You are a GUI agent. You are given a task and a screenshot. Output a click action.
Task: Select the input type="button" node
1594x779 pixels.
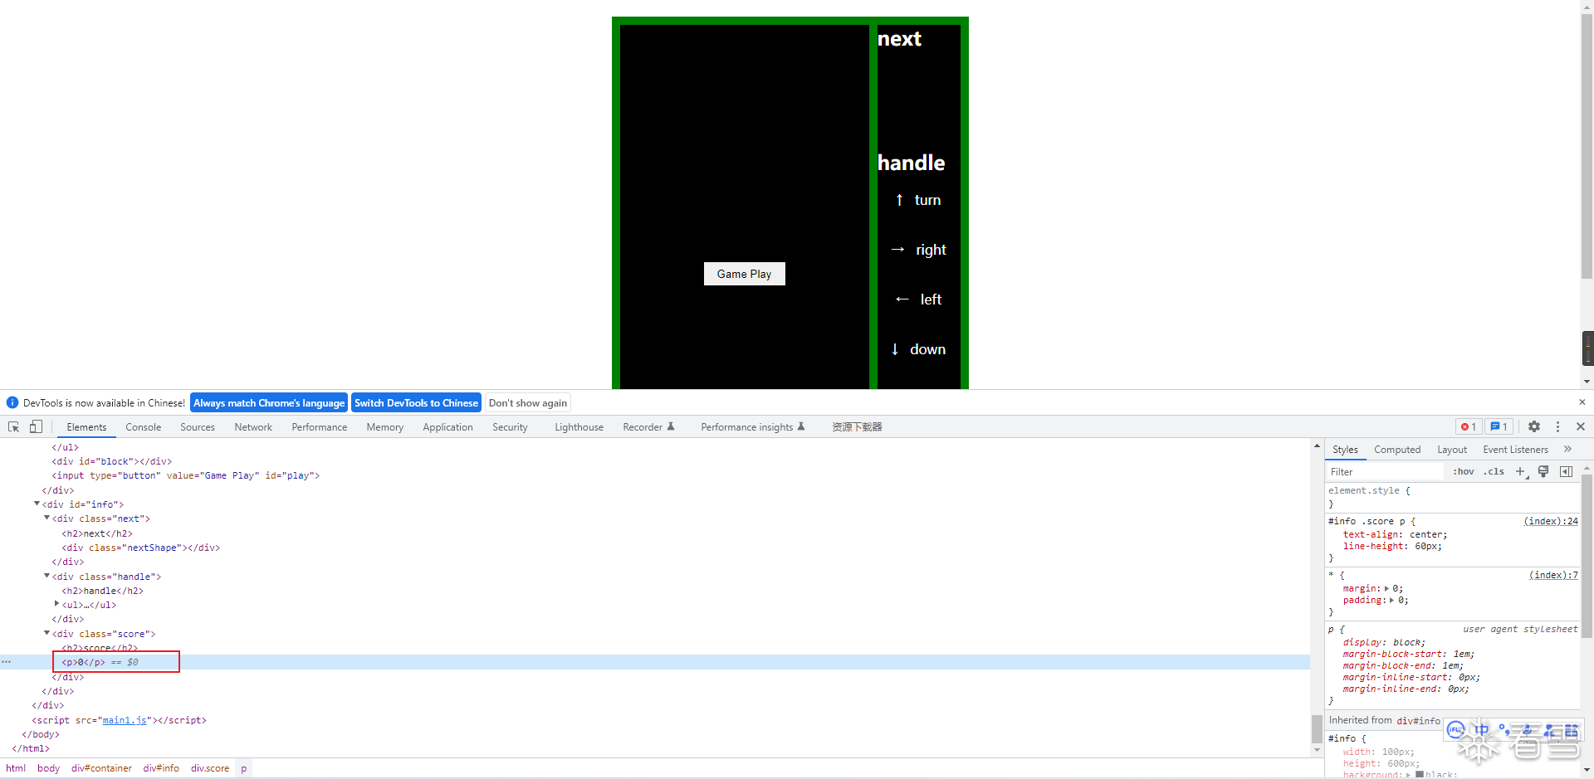[x=185, y=475]
